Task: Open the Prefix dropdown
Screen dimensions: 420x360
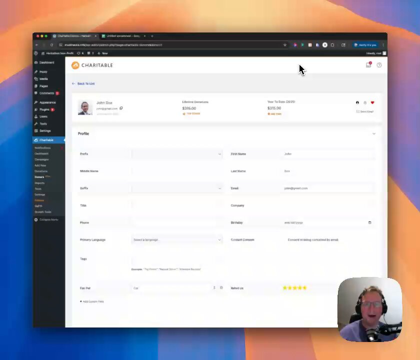Action: point(177,154)
